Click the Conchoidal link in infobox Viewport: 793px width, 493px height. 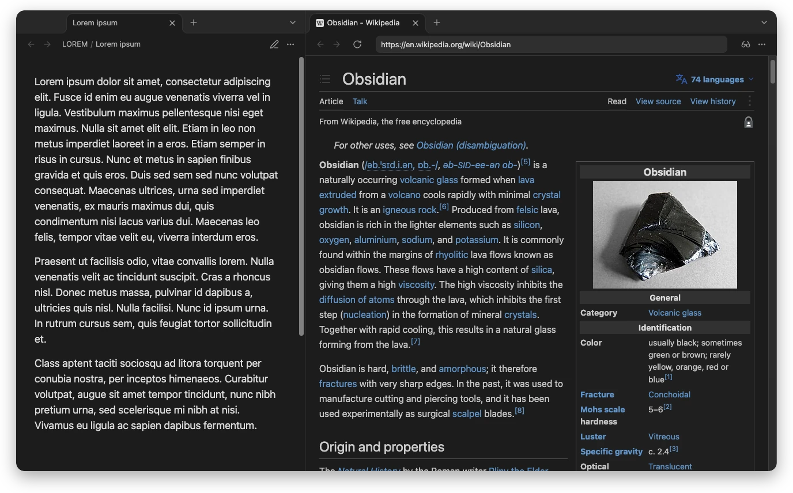coord(669,395)
